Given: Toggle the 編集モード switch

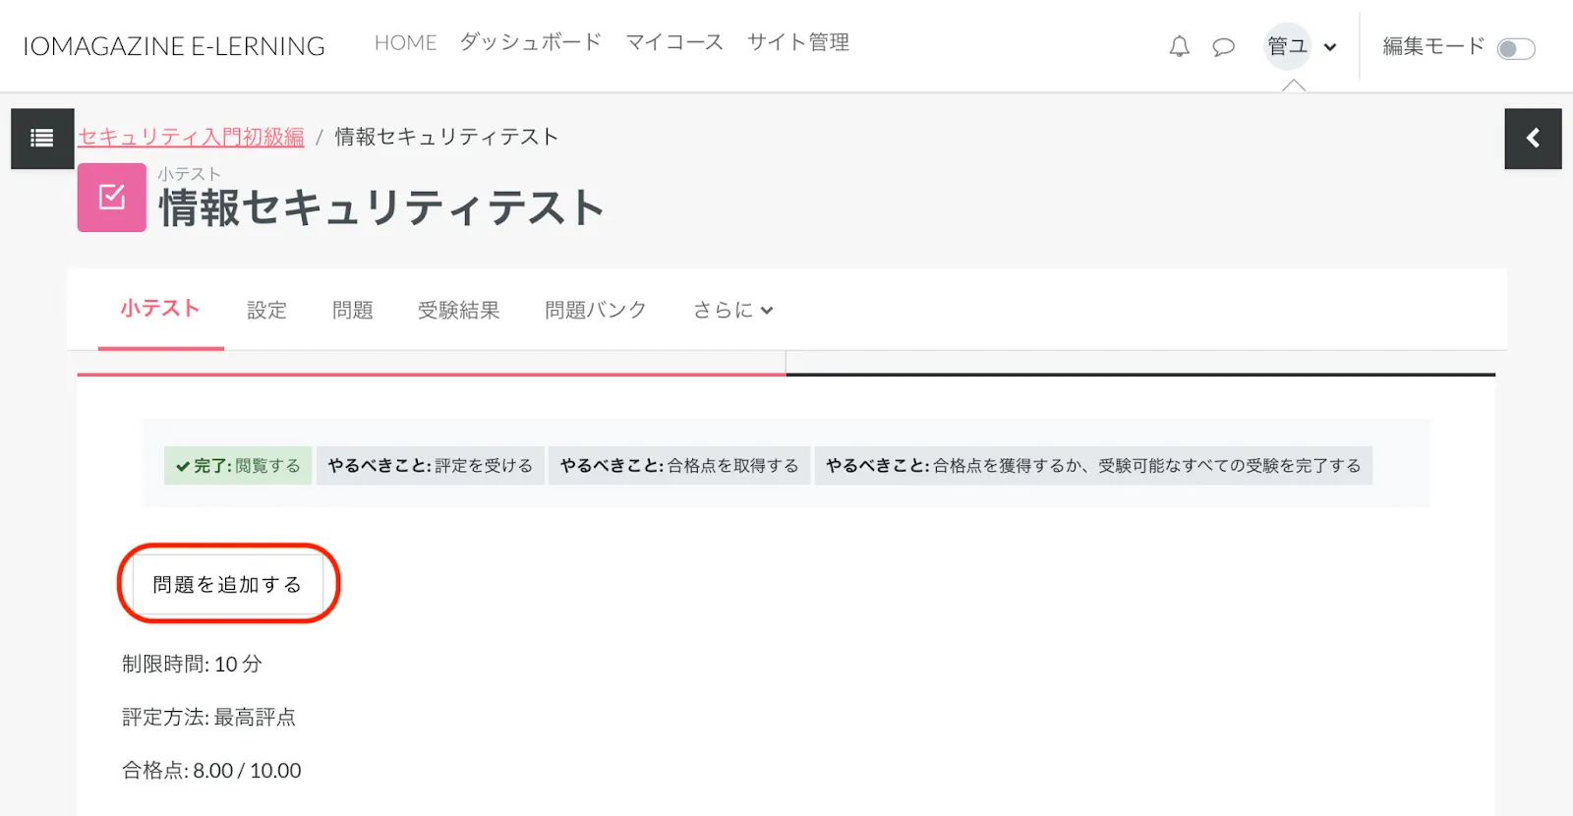Looking at the screenshot, I should [1515, 48].
